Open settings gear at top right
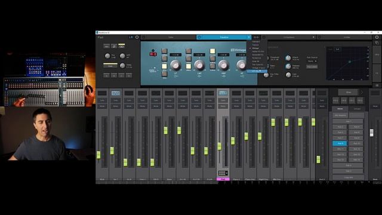 pyautogui.click(x=377, y=37)
